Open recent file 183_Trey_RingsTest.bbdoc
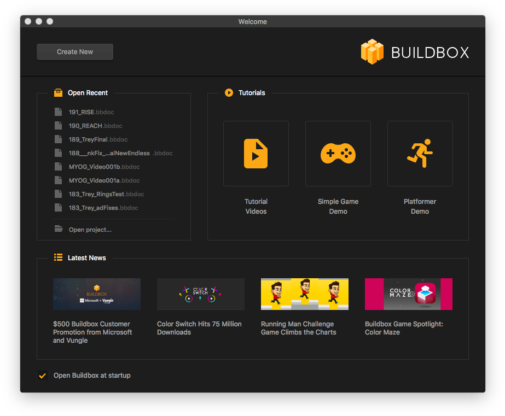Viewport: 505px width, 416px height. pyautogui.click(x=106, y=194)
